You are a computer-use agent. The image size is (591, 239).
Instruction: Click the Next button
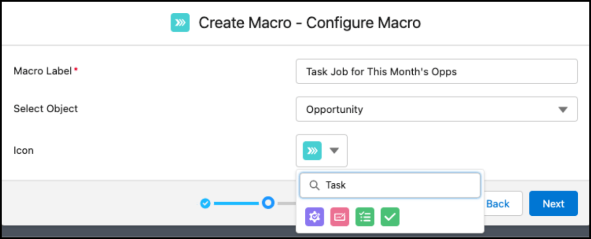(x=553, y=204)
